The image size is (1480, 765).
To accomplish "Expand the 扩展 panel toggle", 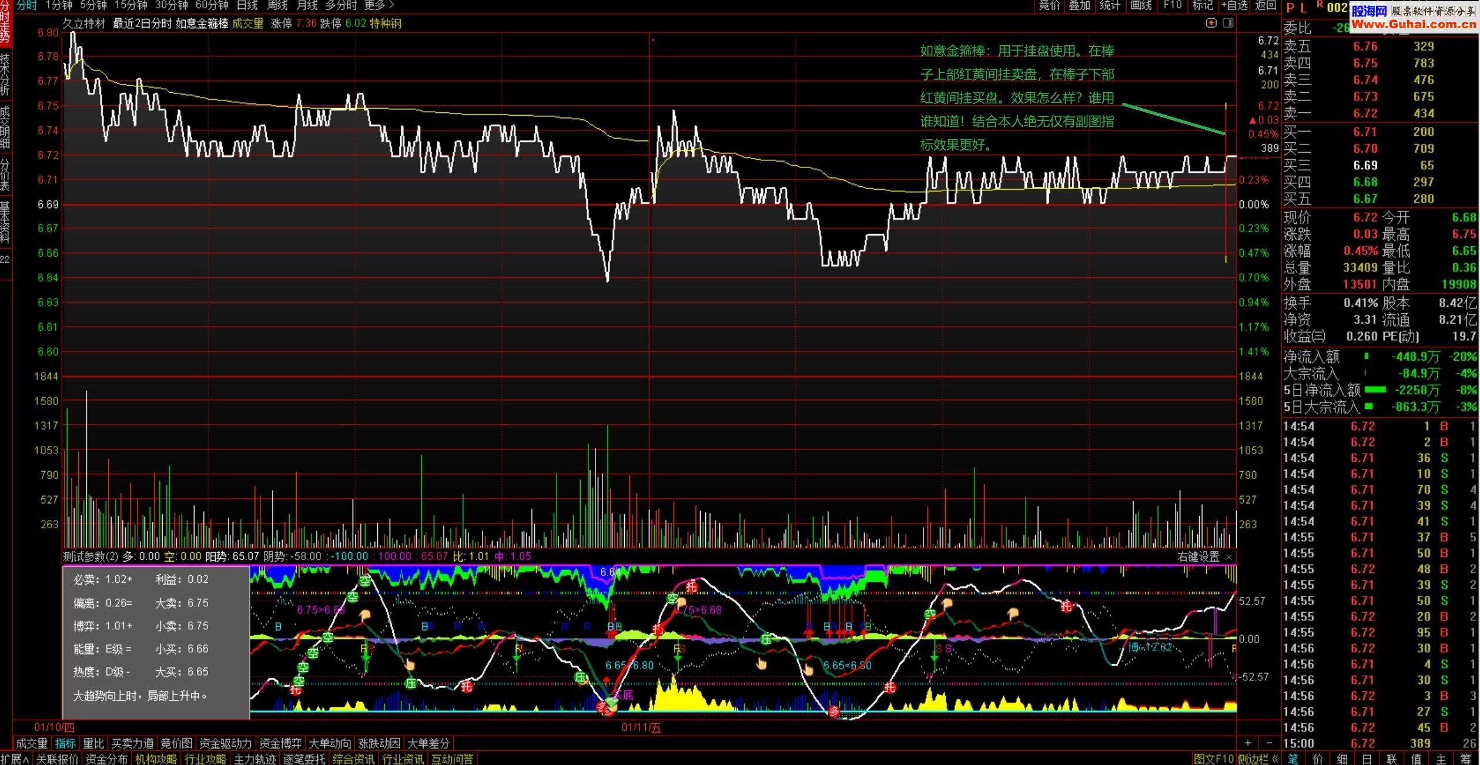I will tap(15, 759).
